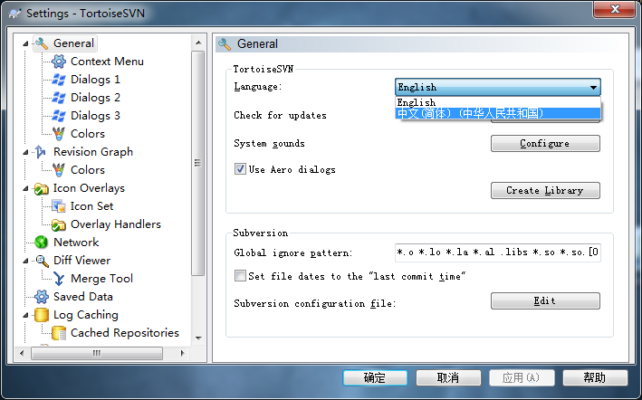Open Cached Repositories page
This screenshot has width=642, height=400.
tap(125, 333)
